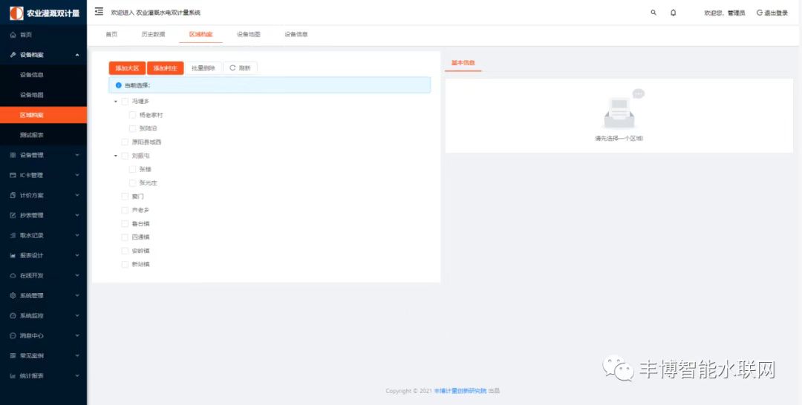
Task: Click the notification bell icon
Action: point(673,13)
